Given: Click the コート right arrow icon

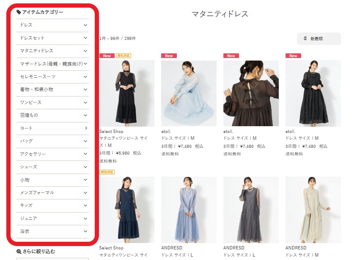Looking at the screenshot, I should coord(86,128).
